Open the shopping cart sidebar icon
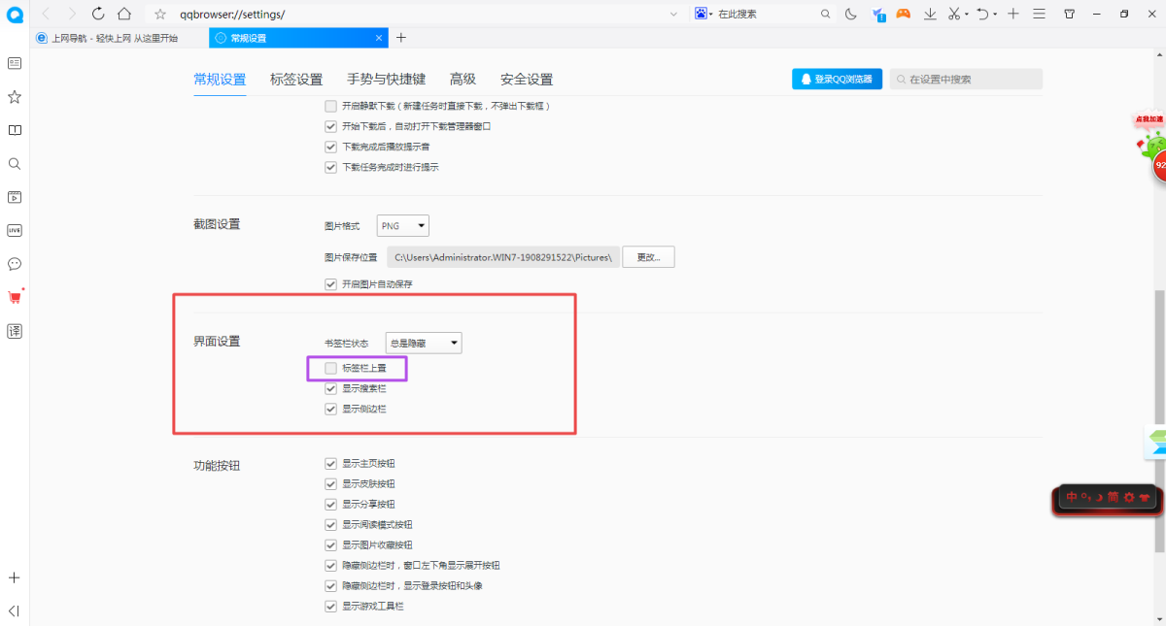Screen dimensions: 1166x626 click(x=15, y=297)
